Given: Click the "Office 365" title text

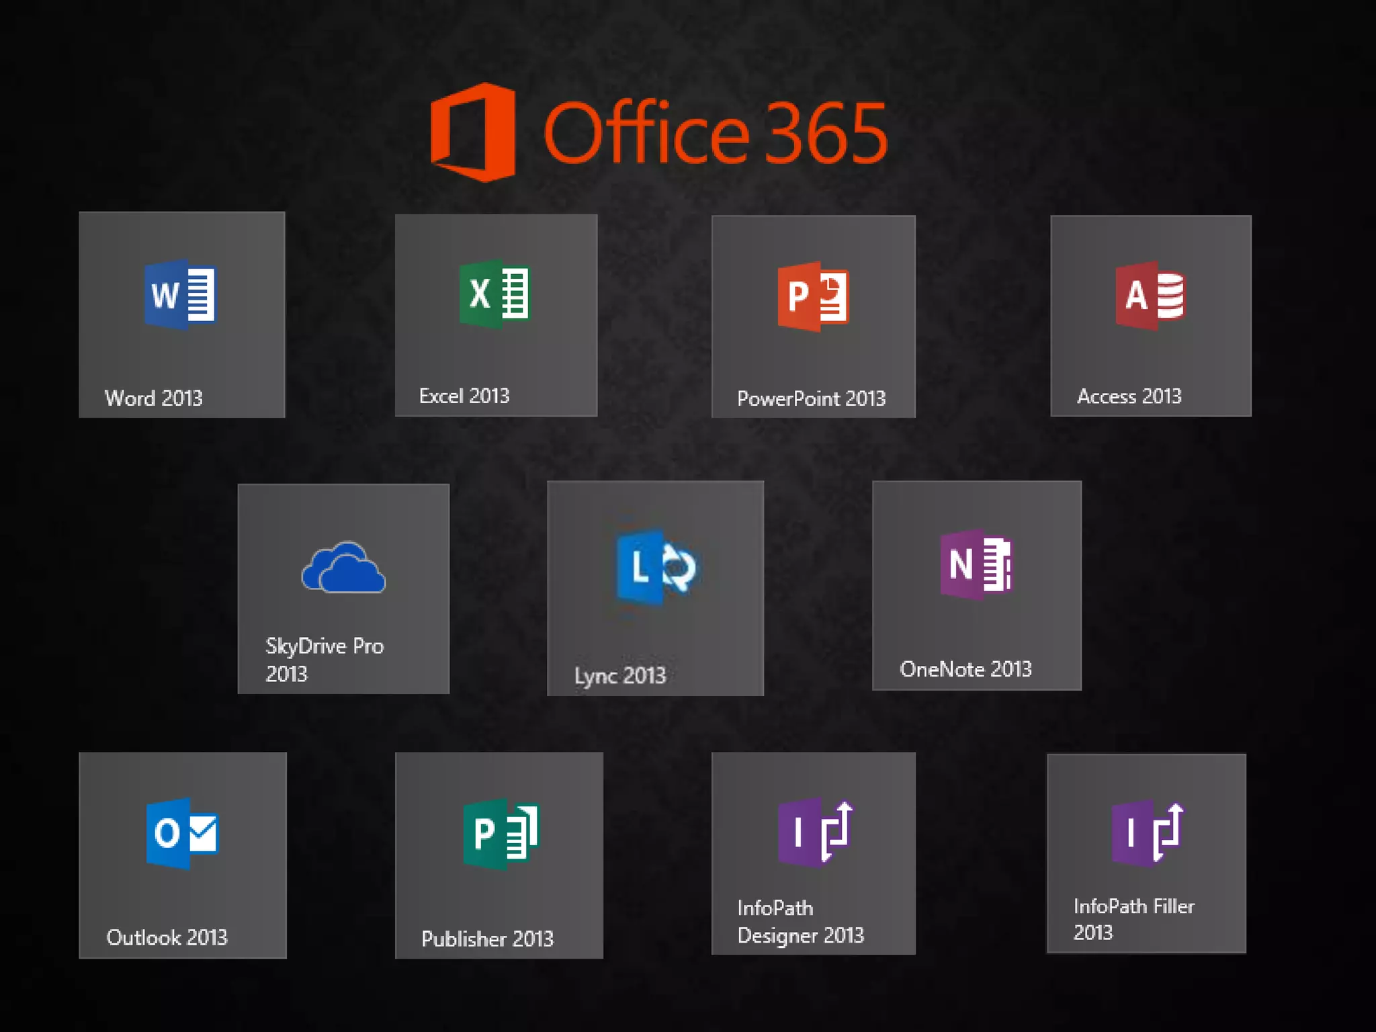Looking at the screenshot, I should [x=715, y=134].
